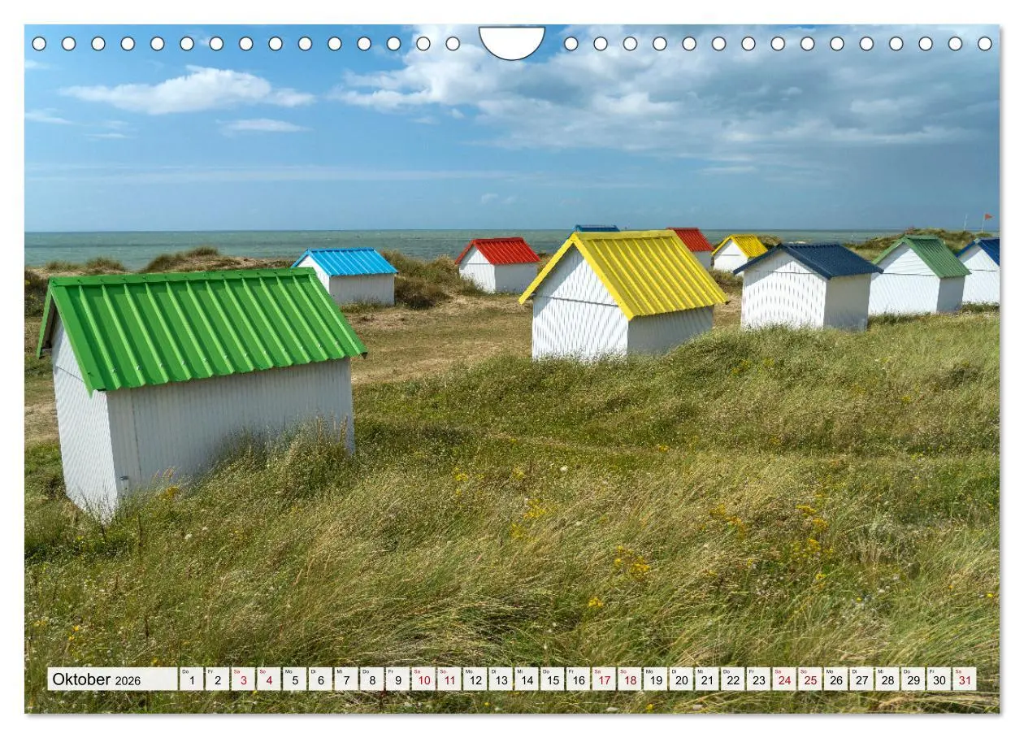Pick the red day 31 cell
Viewport: 1024px width, 738px height.
pos(965,679)
